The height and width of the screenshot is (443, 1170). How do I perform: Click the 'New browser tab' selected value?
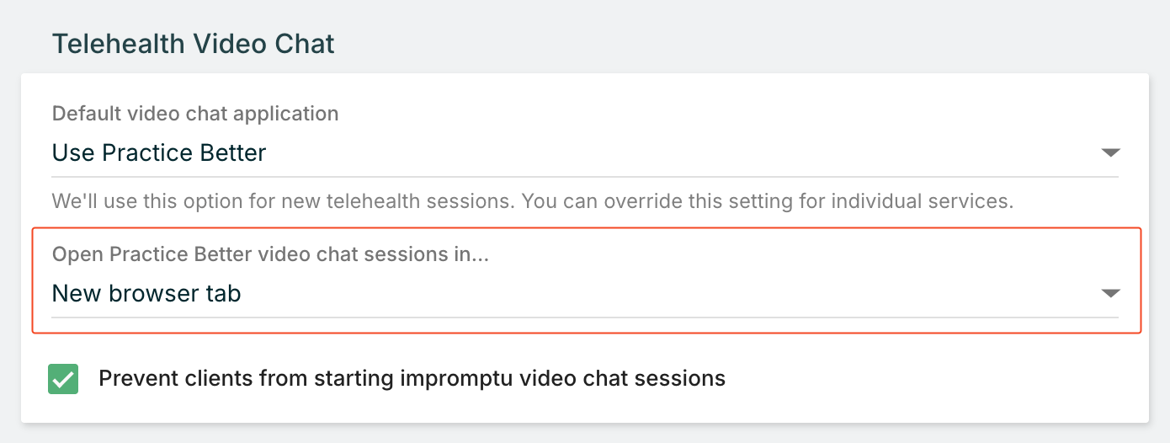(x=146, y=293)
